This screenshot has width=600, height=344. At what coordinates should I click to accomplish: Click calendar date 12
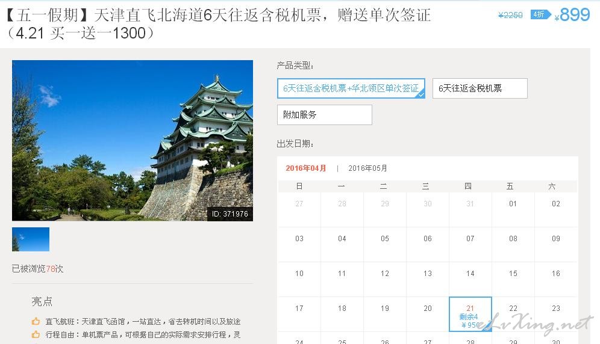(385, 273)
